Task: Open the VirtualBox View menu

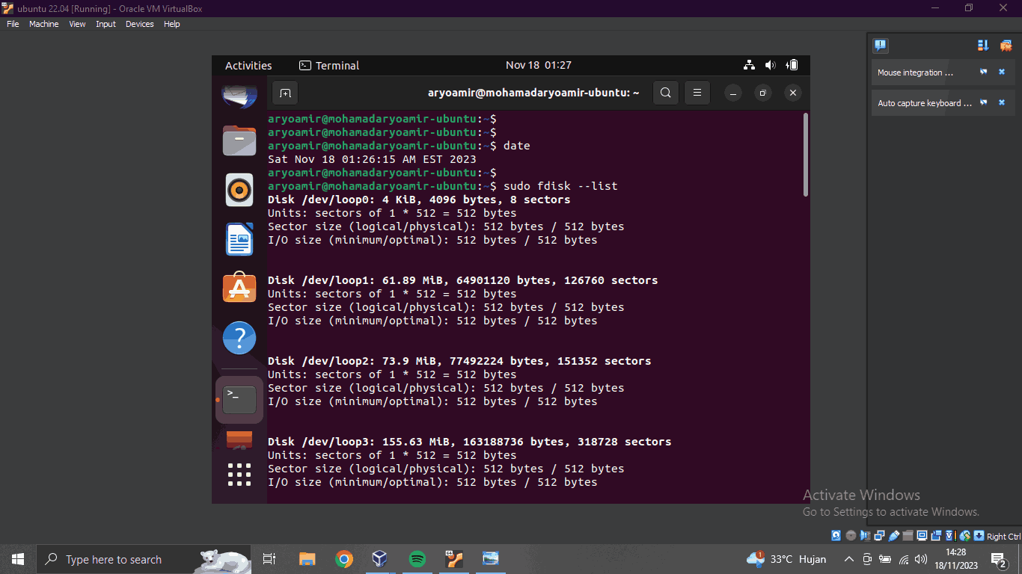Action: tap(77, 24)
